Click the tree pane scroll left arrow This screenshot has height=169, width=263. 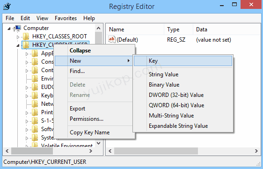(x=7, y=151)
